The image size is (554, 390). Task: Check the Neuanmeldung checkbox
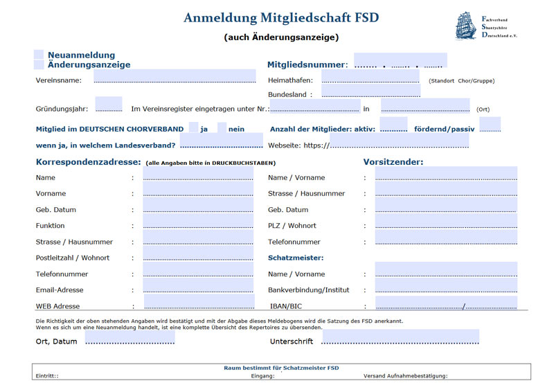39,55
